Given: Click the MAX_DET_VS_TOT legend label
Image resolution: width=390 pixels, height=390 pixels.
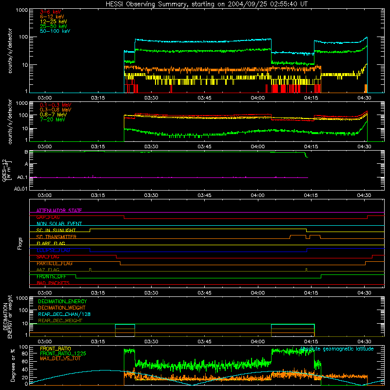Looking at the screenshot, I should 60,358.
